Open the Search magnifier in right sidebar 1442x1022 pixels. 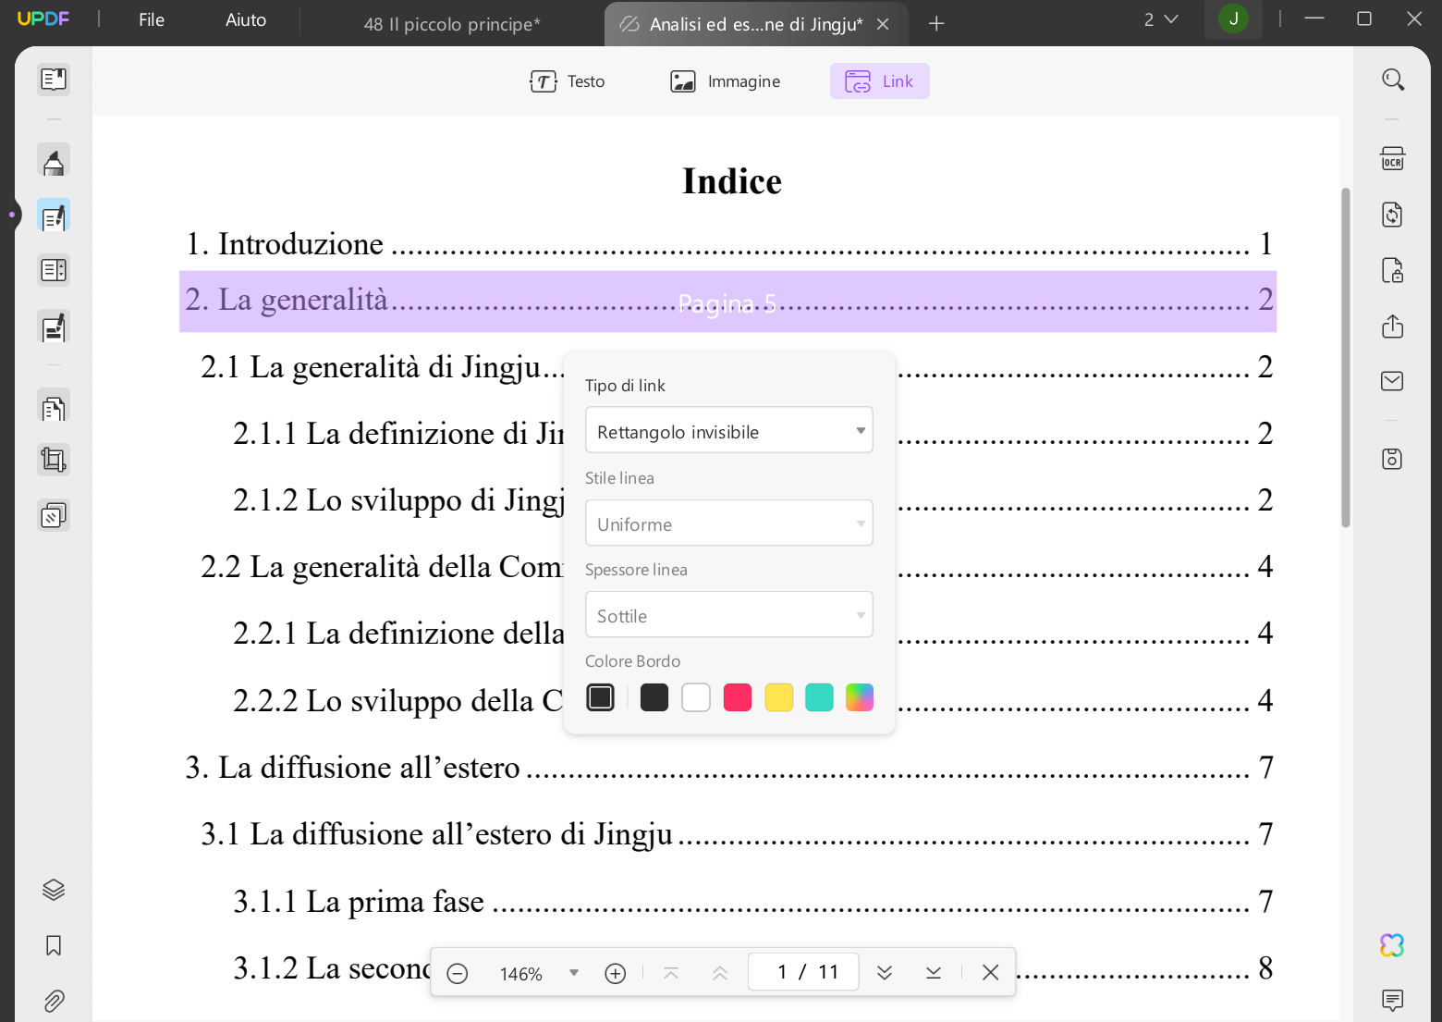coord(1393,80)
